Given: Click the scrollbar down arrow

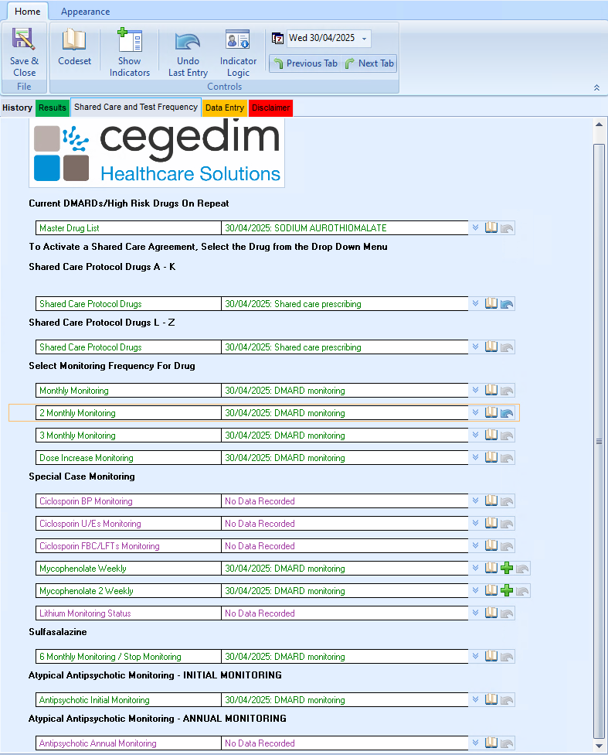Looking at the screenshot, I should 599,746.
